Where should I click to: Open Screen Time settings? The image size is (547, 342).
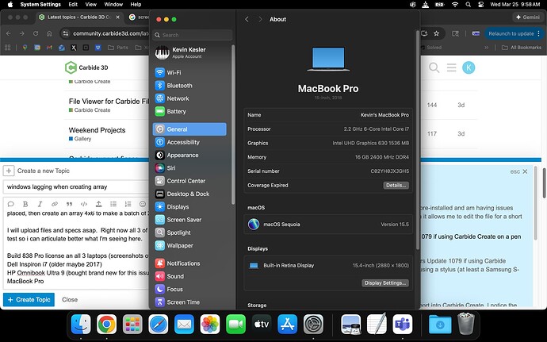point(190,302)
